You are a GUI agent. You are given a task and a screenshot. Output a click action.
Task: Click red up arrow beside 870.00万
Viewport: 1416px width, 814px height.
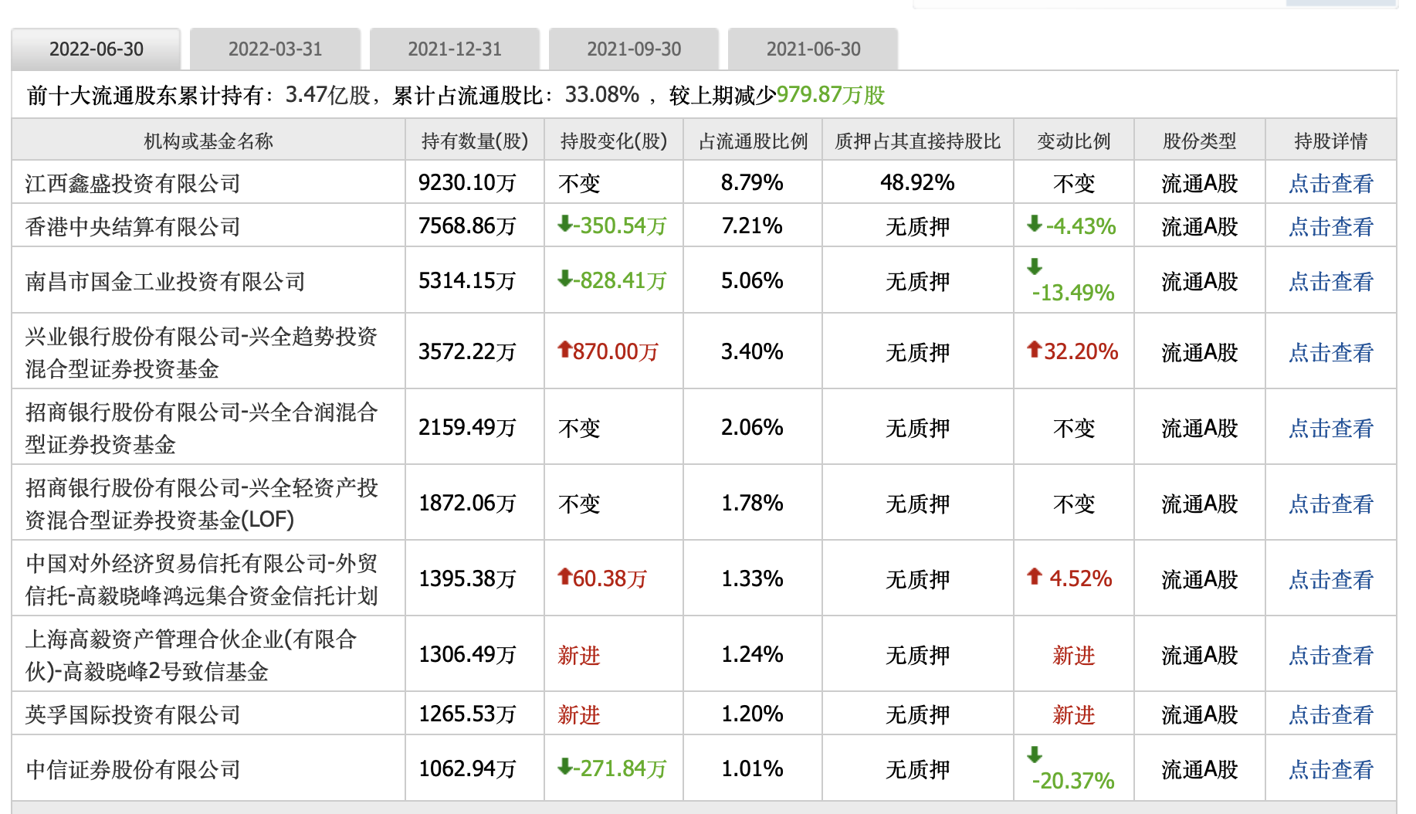[x=564, y=350]
